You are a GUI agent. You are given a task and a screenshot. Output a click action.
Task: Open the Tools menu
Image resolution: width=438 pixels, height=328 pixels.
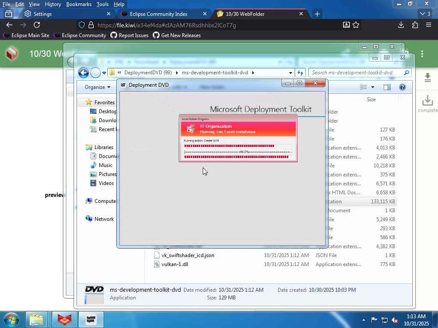(102, 4)
